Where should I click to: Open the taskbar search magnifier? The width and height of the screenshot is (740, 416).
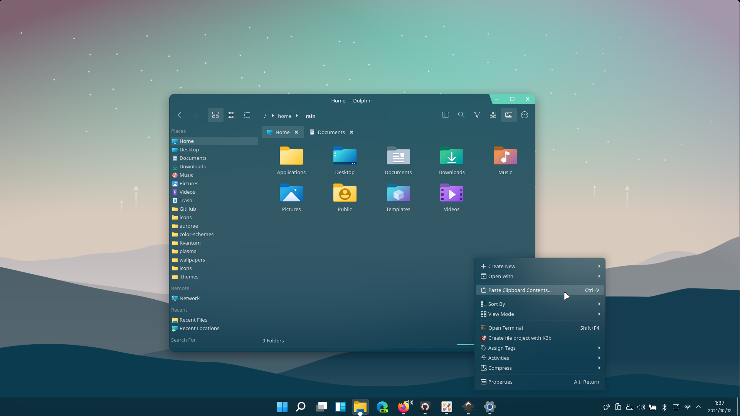pyautogui.click(x=301, y=407)
